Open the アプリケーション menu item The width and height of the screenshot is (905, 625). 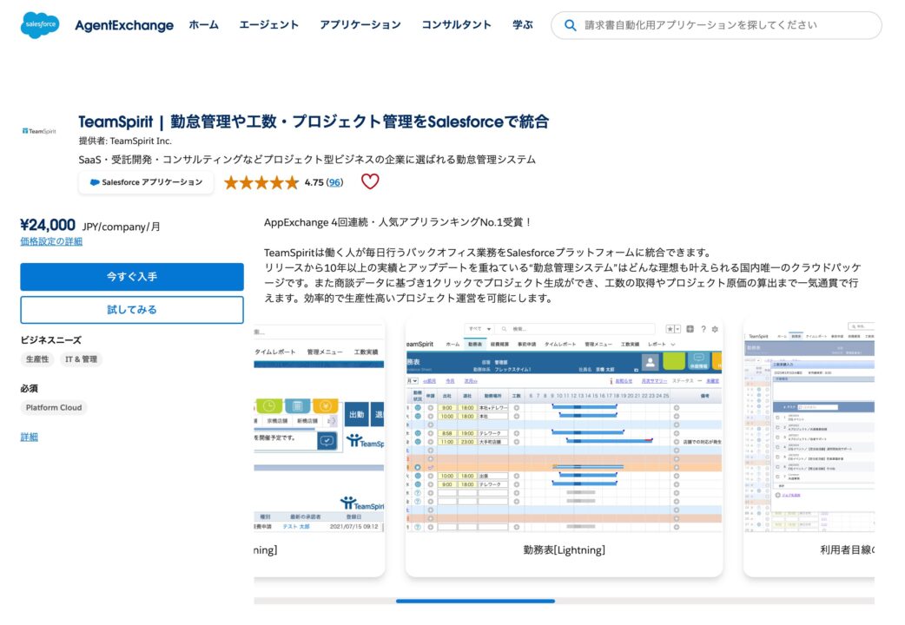pos(360,25)
